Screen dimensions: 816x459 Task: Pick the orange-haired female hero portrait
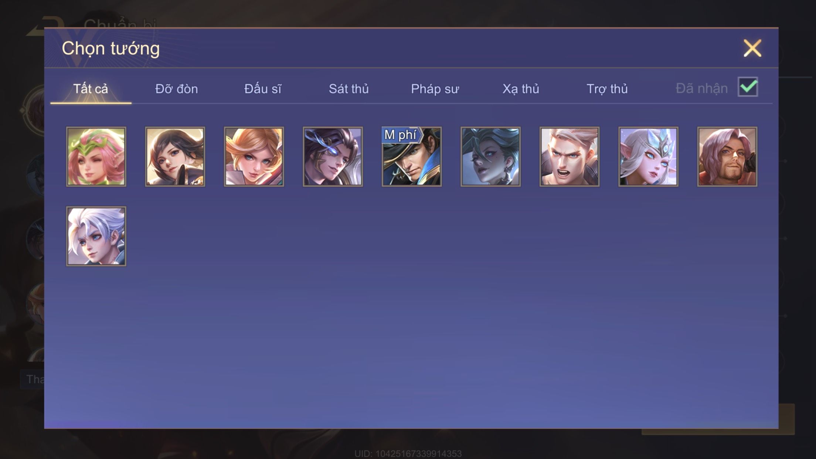[254, 157]
